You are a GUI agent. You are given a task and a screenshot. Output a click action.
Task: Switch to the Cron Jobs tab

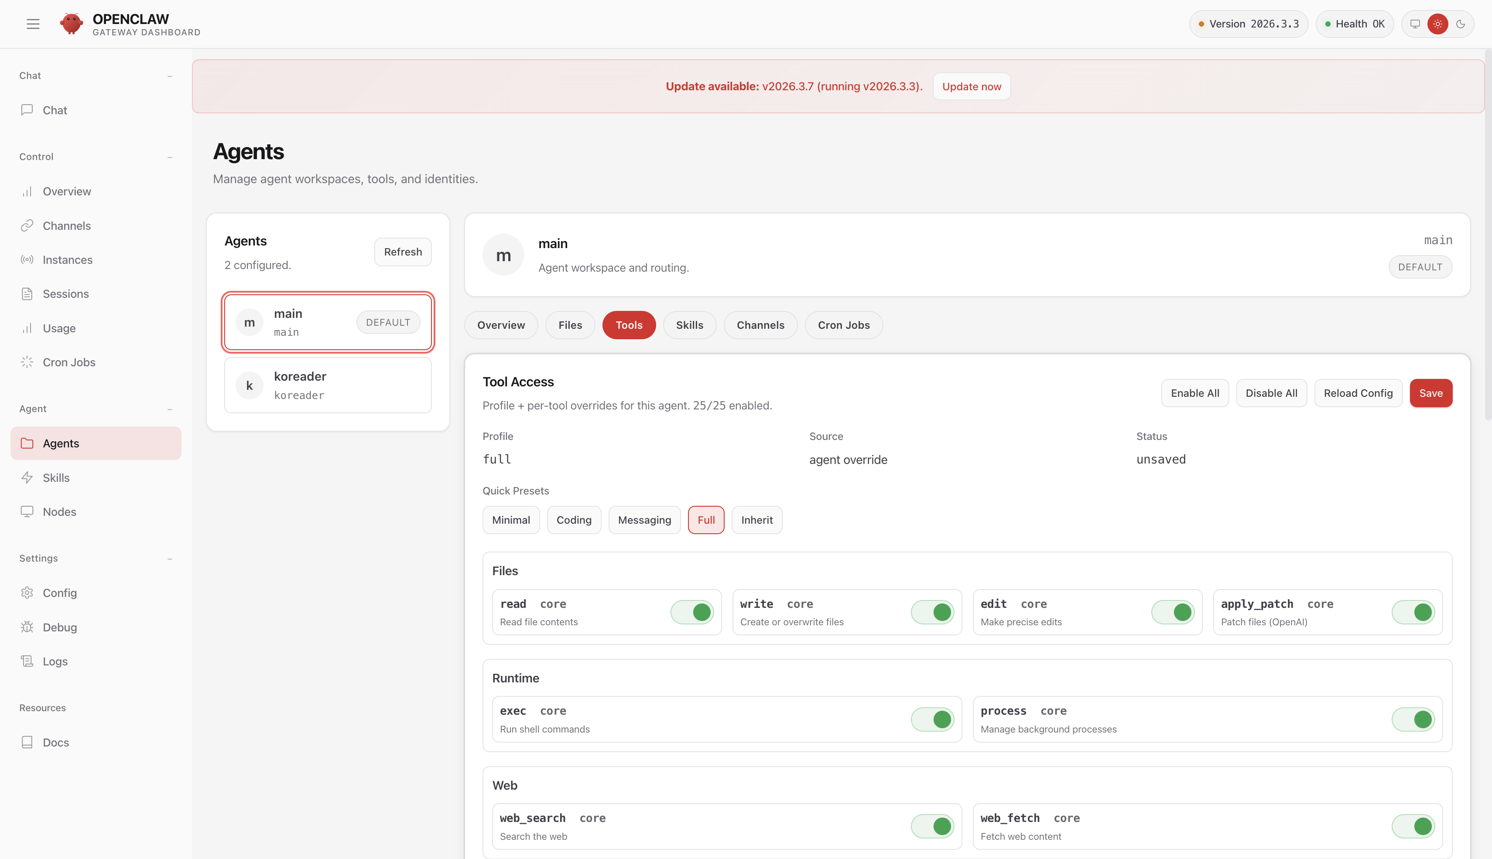click(843, 325)
